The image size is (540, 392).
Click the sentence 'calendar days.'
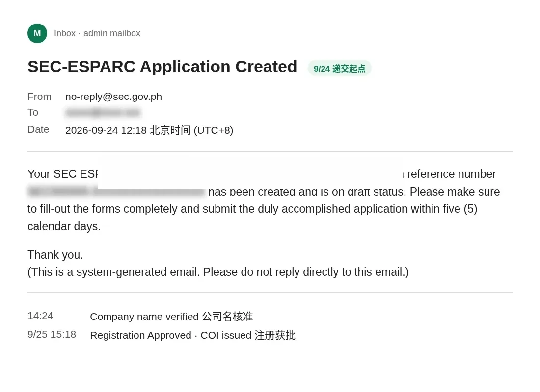[64, 226]
